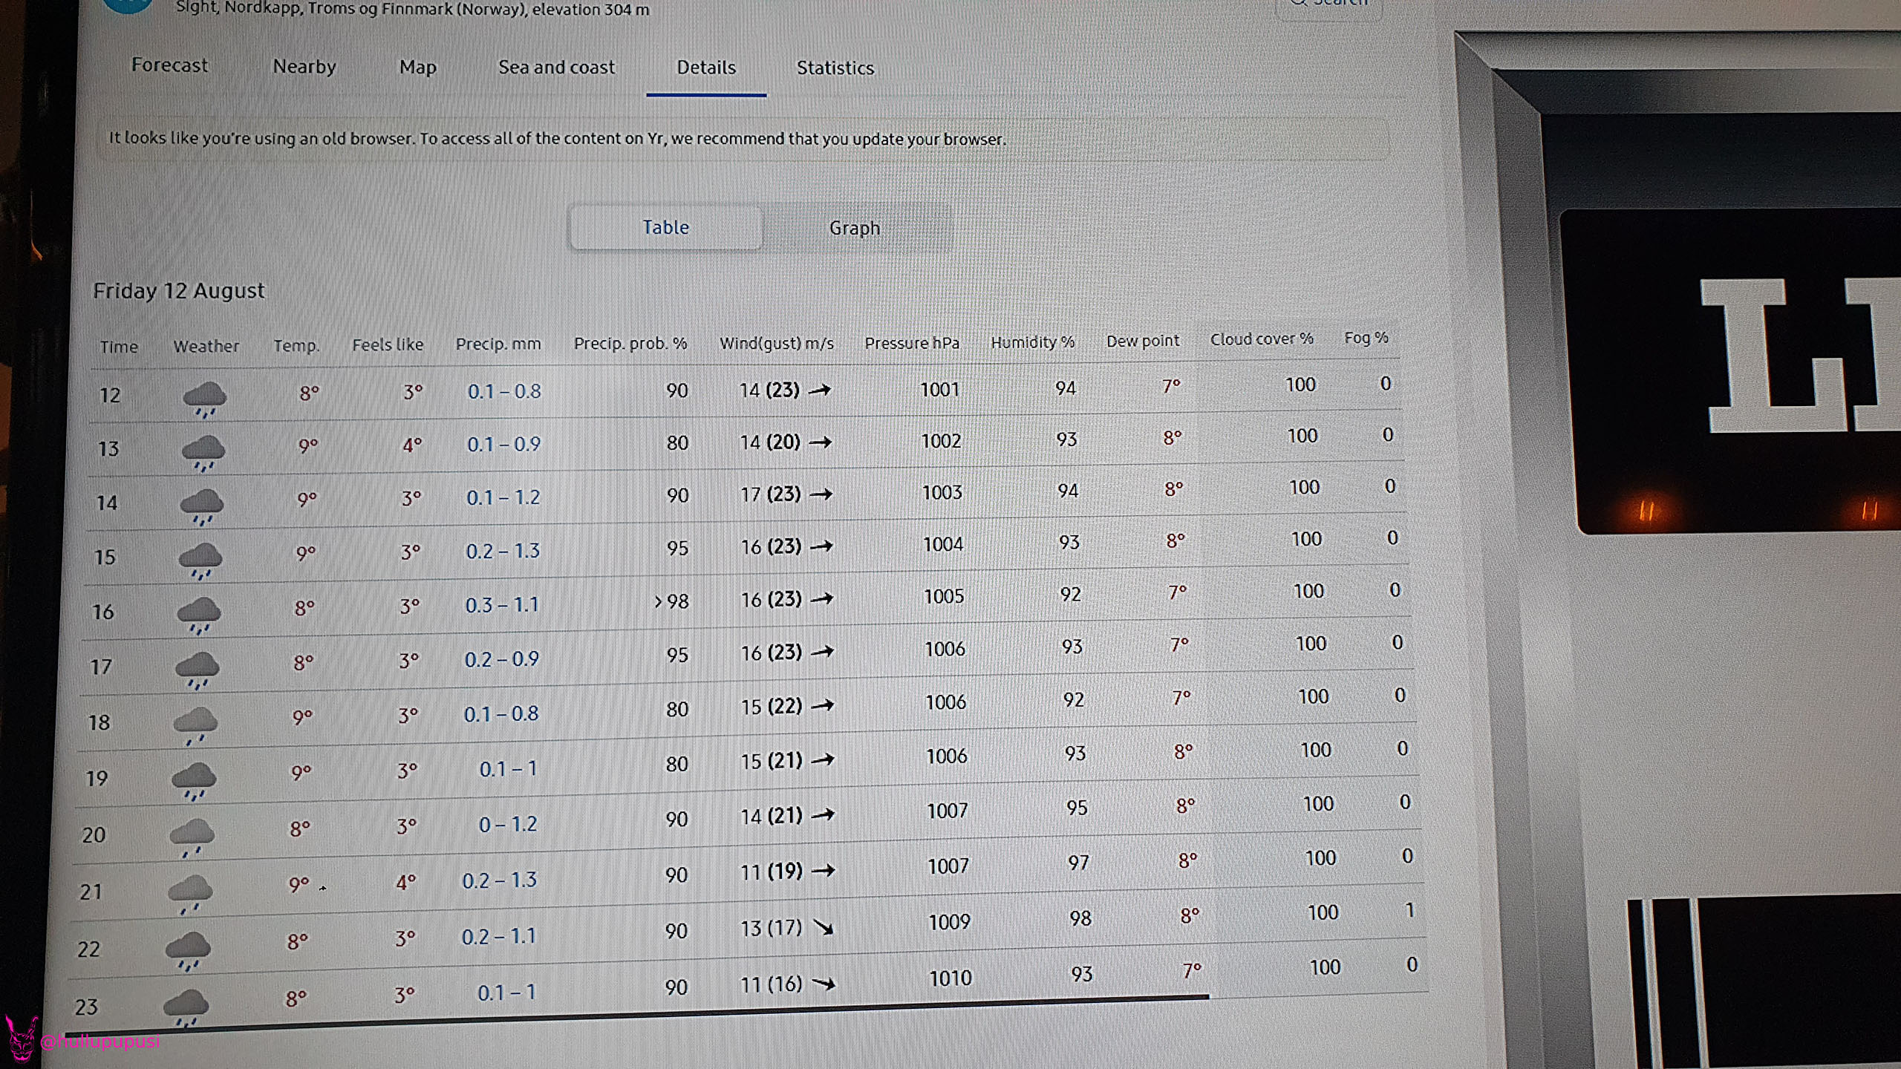The image size is (1901, 1069).
Task: Click the Cloud cover % column header
Action: 1261,339
